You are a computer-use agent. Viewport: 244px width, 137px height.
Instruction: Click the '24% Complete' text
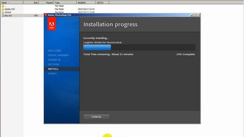[x=186, y=54]
